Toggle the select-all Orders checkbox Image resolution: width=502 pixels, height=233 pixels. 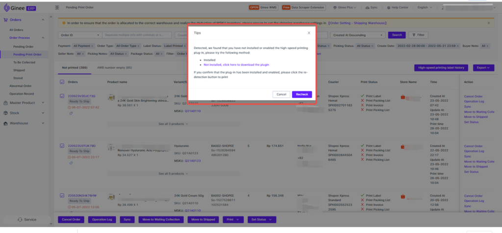(x=62, y=82)
